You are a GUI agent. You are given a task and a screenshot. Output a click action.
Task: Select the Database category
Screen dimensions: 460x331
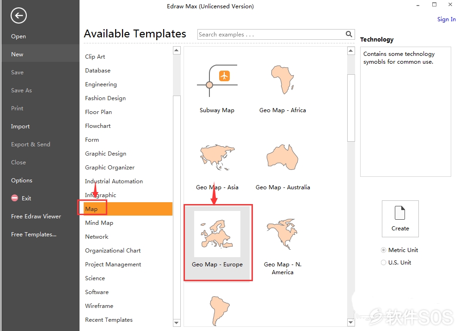tap(98, 70)
